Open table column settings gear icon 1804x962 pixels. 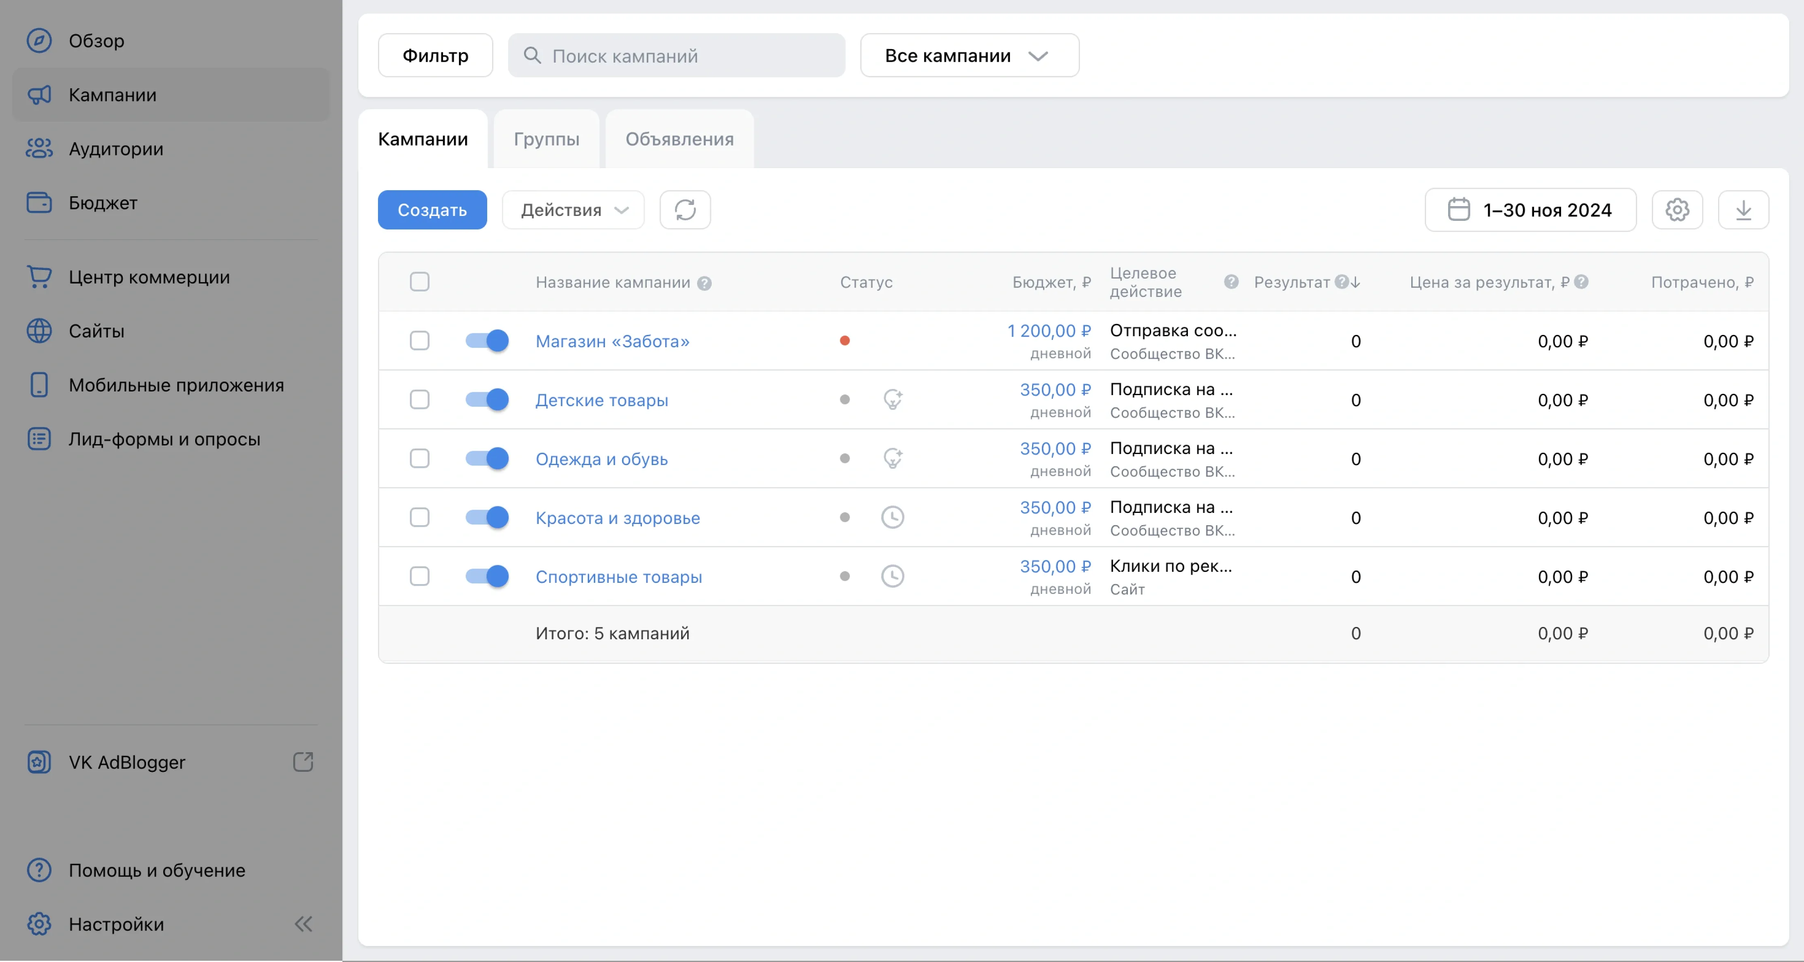[1676, 209]
